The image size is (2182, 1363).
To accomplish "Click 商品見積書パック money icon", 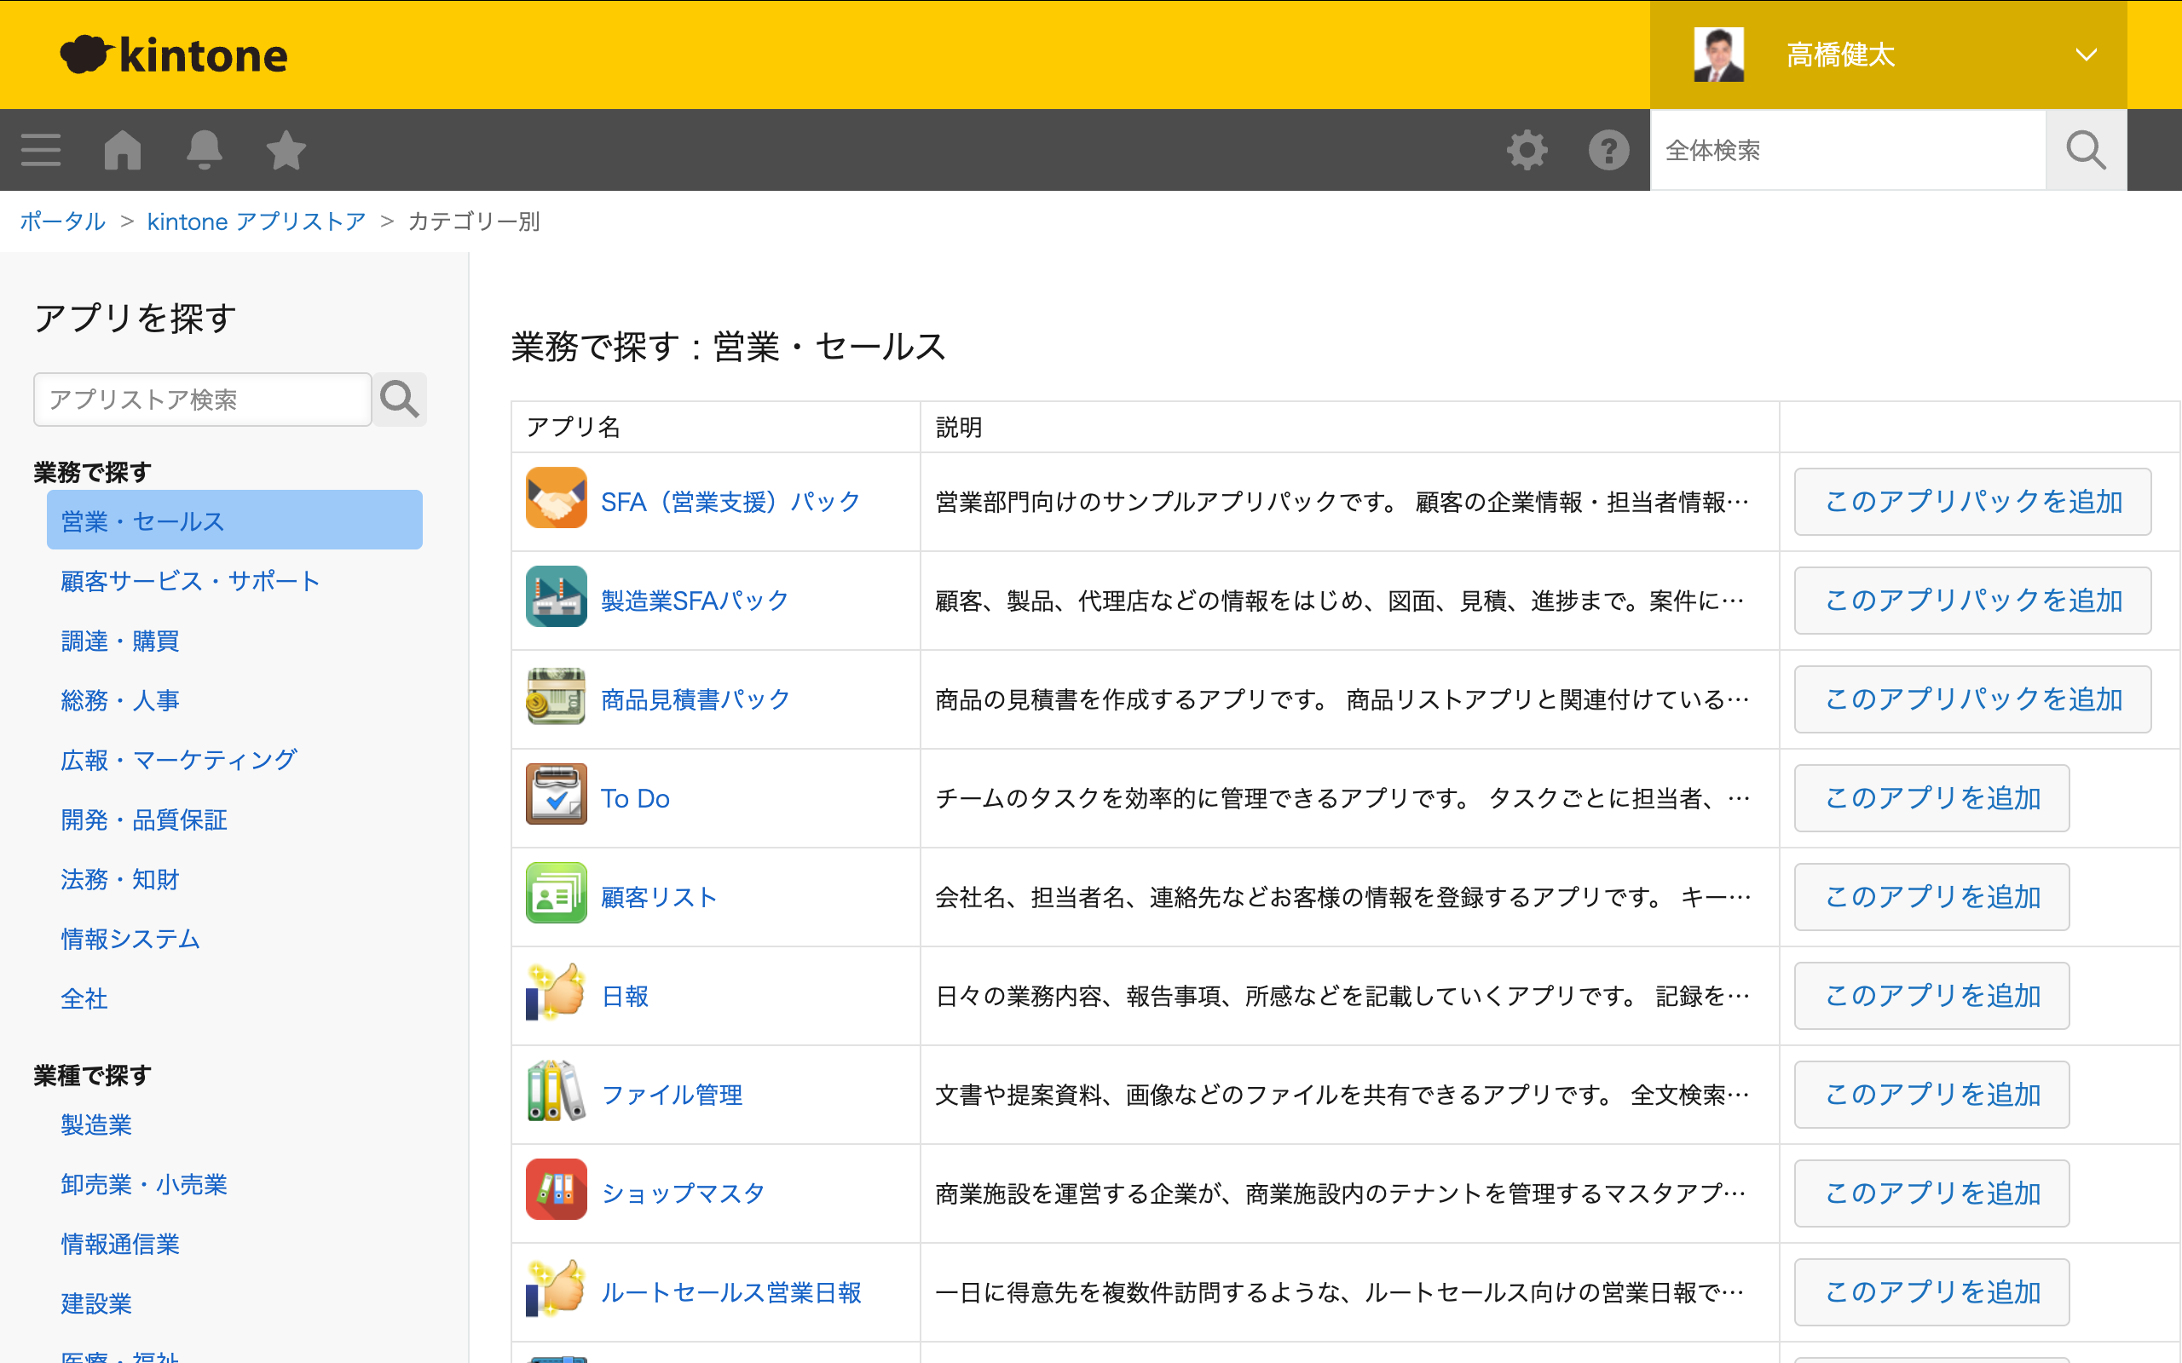I will [557, 695].
